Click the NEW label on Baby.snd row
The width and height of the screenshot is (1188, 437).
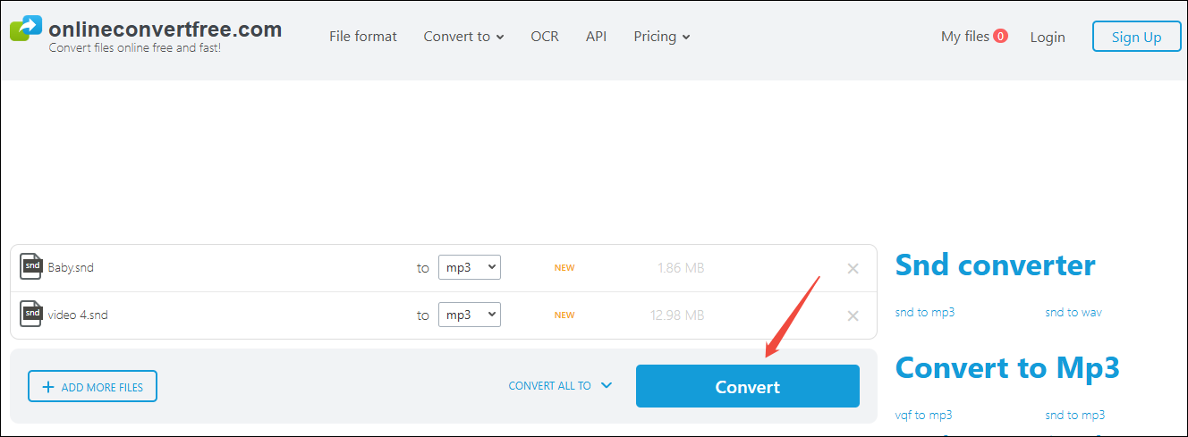point(564,267)
